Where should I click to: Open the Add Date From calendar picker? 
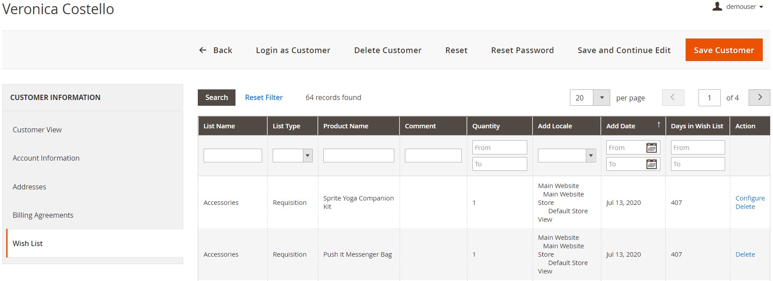tap(651, 148)
